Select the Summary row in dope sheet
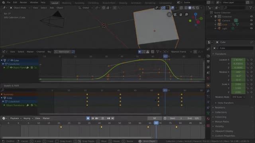The height and width of the screenshot is (143, 255). 19,94
